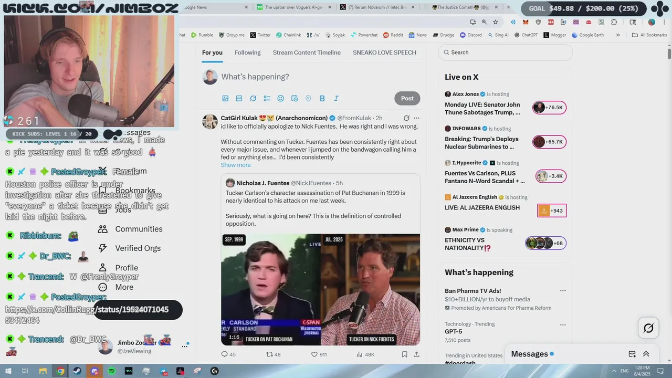Open a new browser tab
This screenshot has height=378, width=672.
[508, 7]
